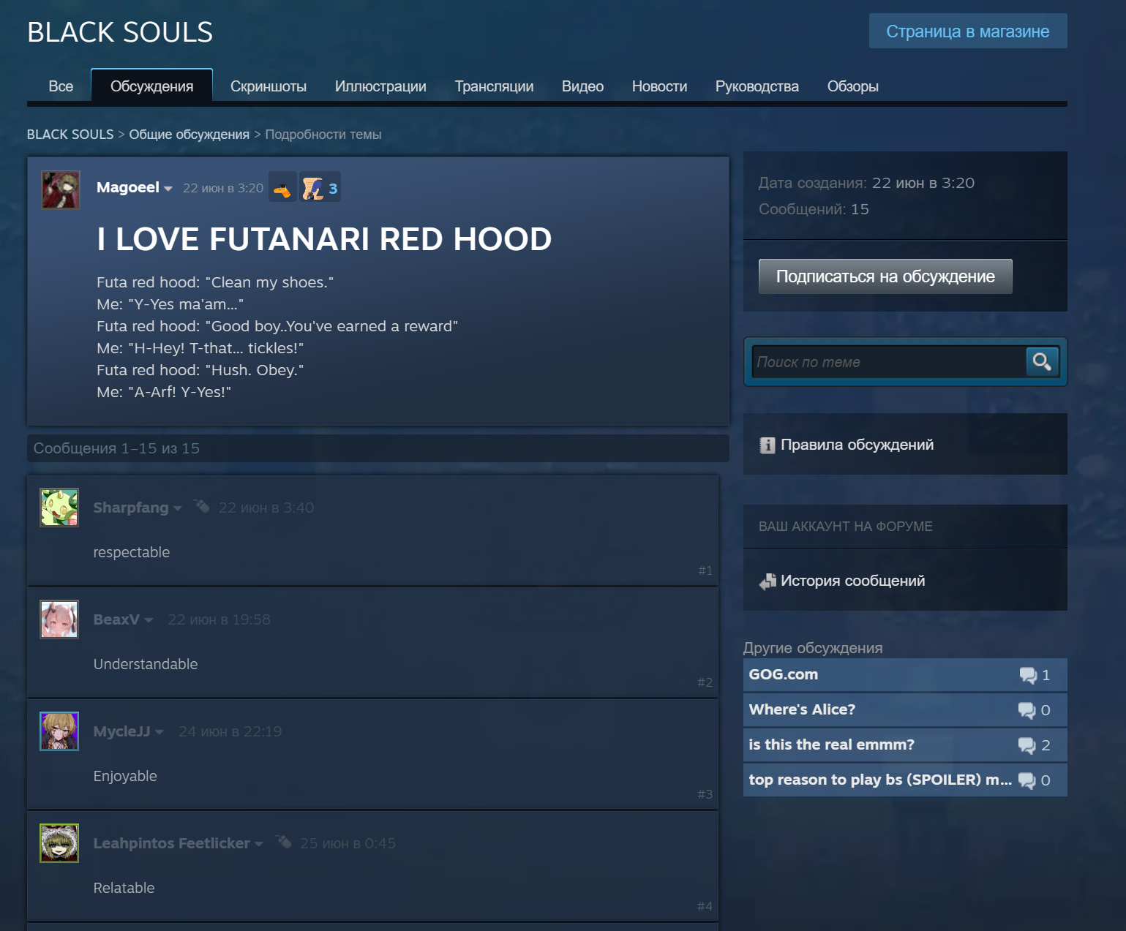Viewport: 1126px width, 931px height.
Task: Click the 'Подробности темы' breadcrumb text
Action: pos(323,135)
